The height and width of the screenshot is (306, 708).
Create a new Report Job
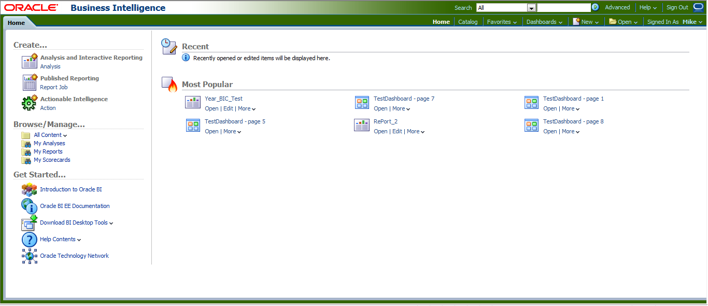[x=54, y=87]
